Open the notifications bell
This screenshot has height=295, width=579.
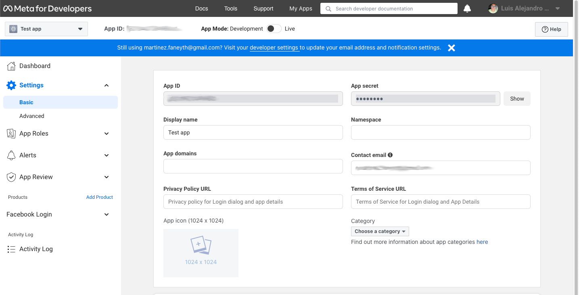click(467, 8)
